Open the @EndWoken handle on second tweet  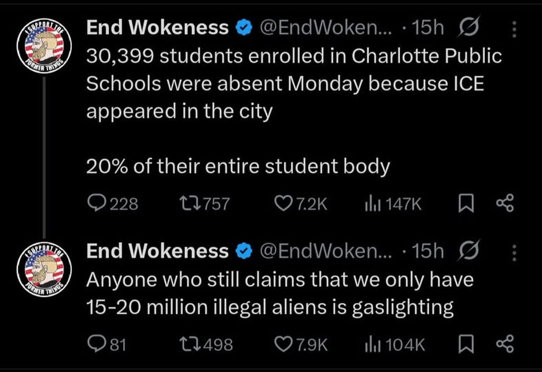pos(324,252)
